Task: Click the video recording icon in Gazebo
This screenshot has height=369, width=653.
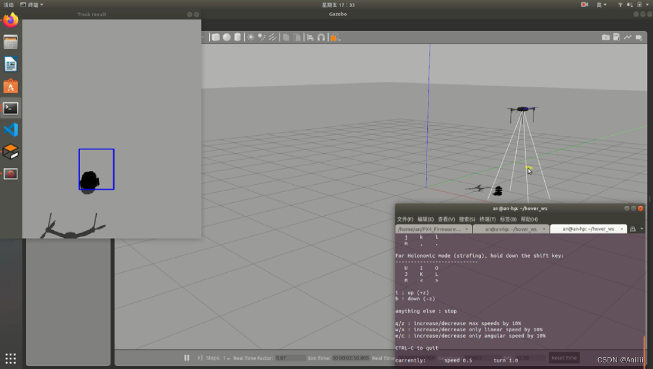Action: point(639,37)
